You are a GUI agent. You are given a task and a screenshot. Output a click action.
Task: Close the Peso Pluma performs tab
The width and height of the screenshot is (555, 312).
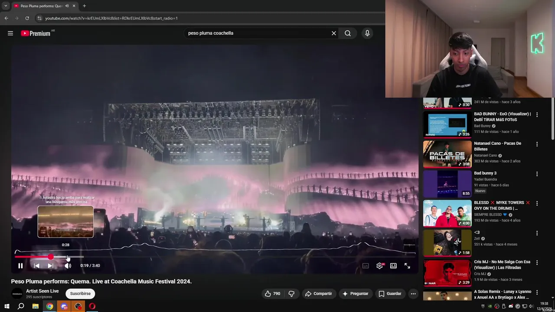[74, 6]
